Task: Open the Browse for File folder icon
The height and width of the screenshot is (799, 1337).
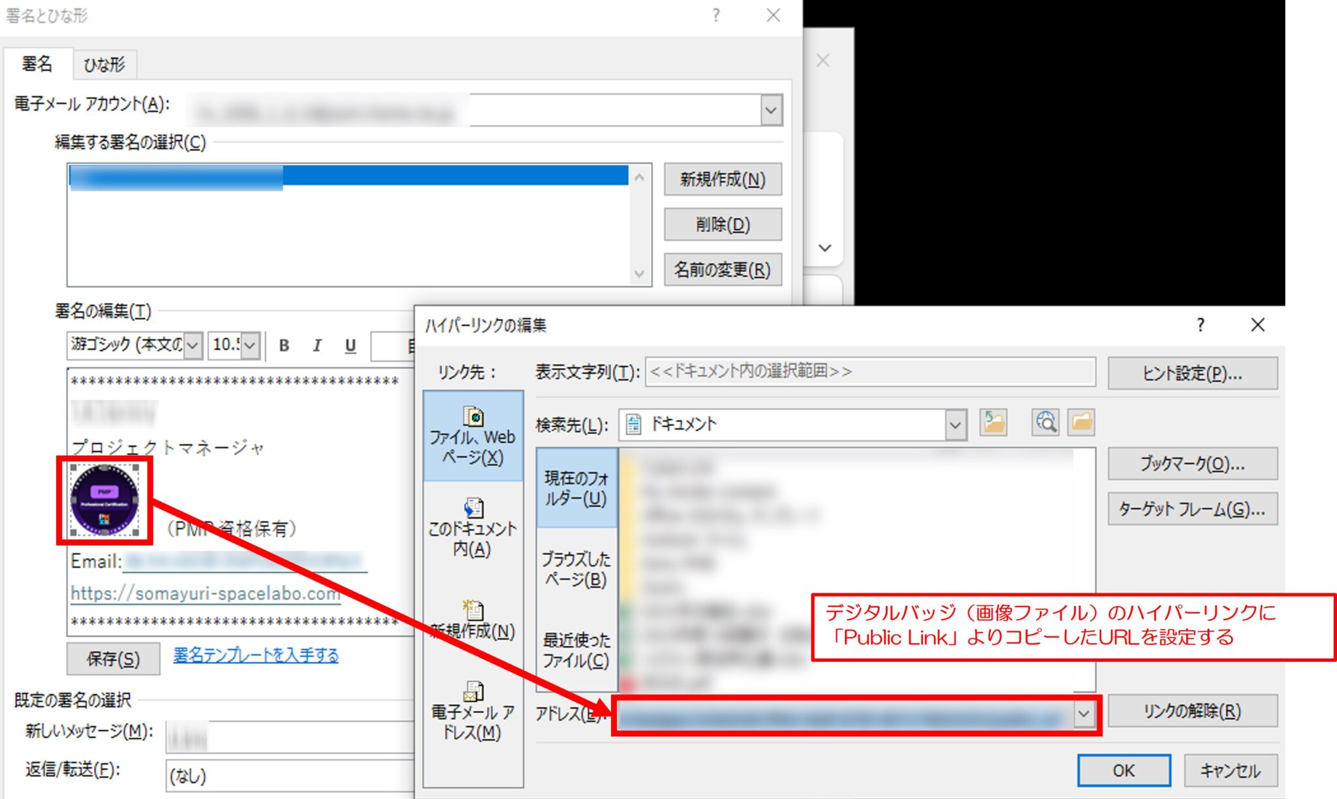Action: (1080, 423)
